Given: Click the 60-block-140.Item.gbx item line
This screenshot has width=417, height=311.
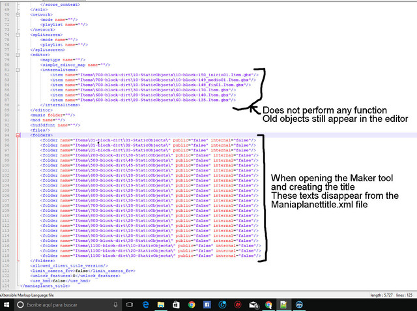Looking at the screenshot, I should click(143, 95).
